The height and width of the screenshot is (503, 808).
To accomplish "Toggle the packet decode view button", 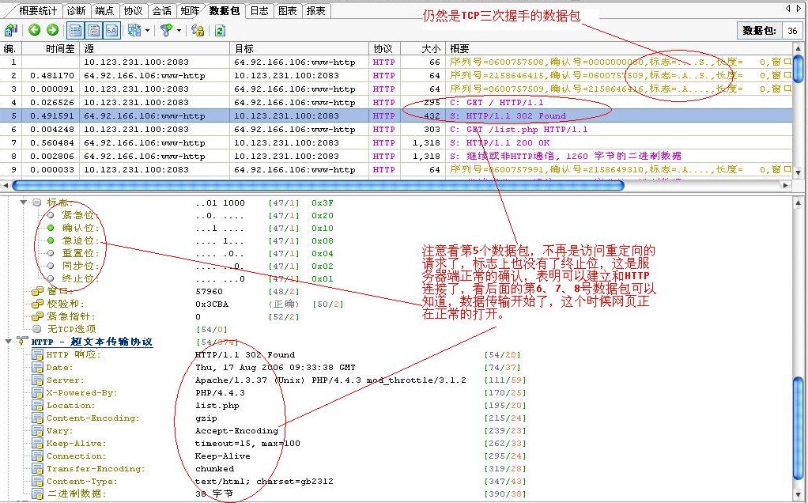I will [94, 30].
